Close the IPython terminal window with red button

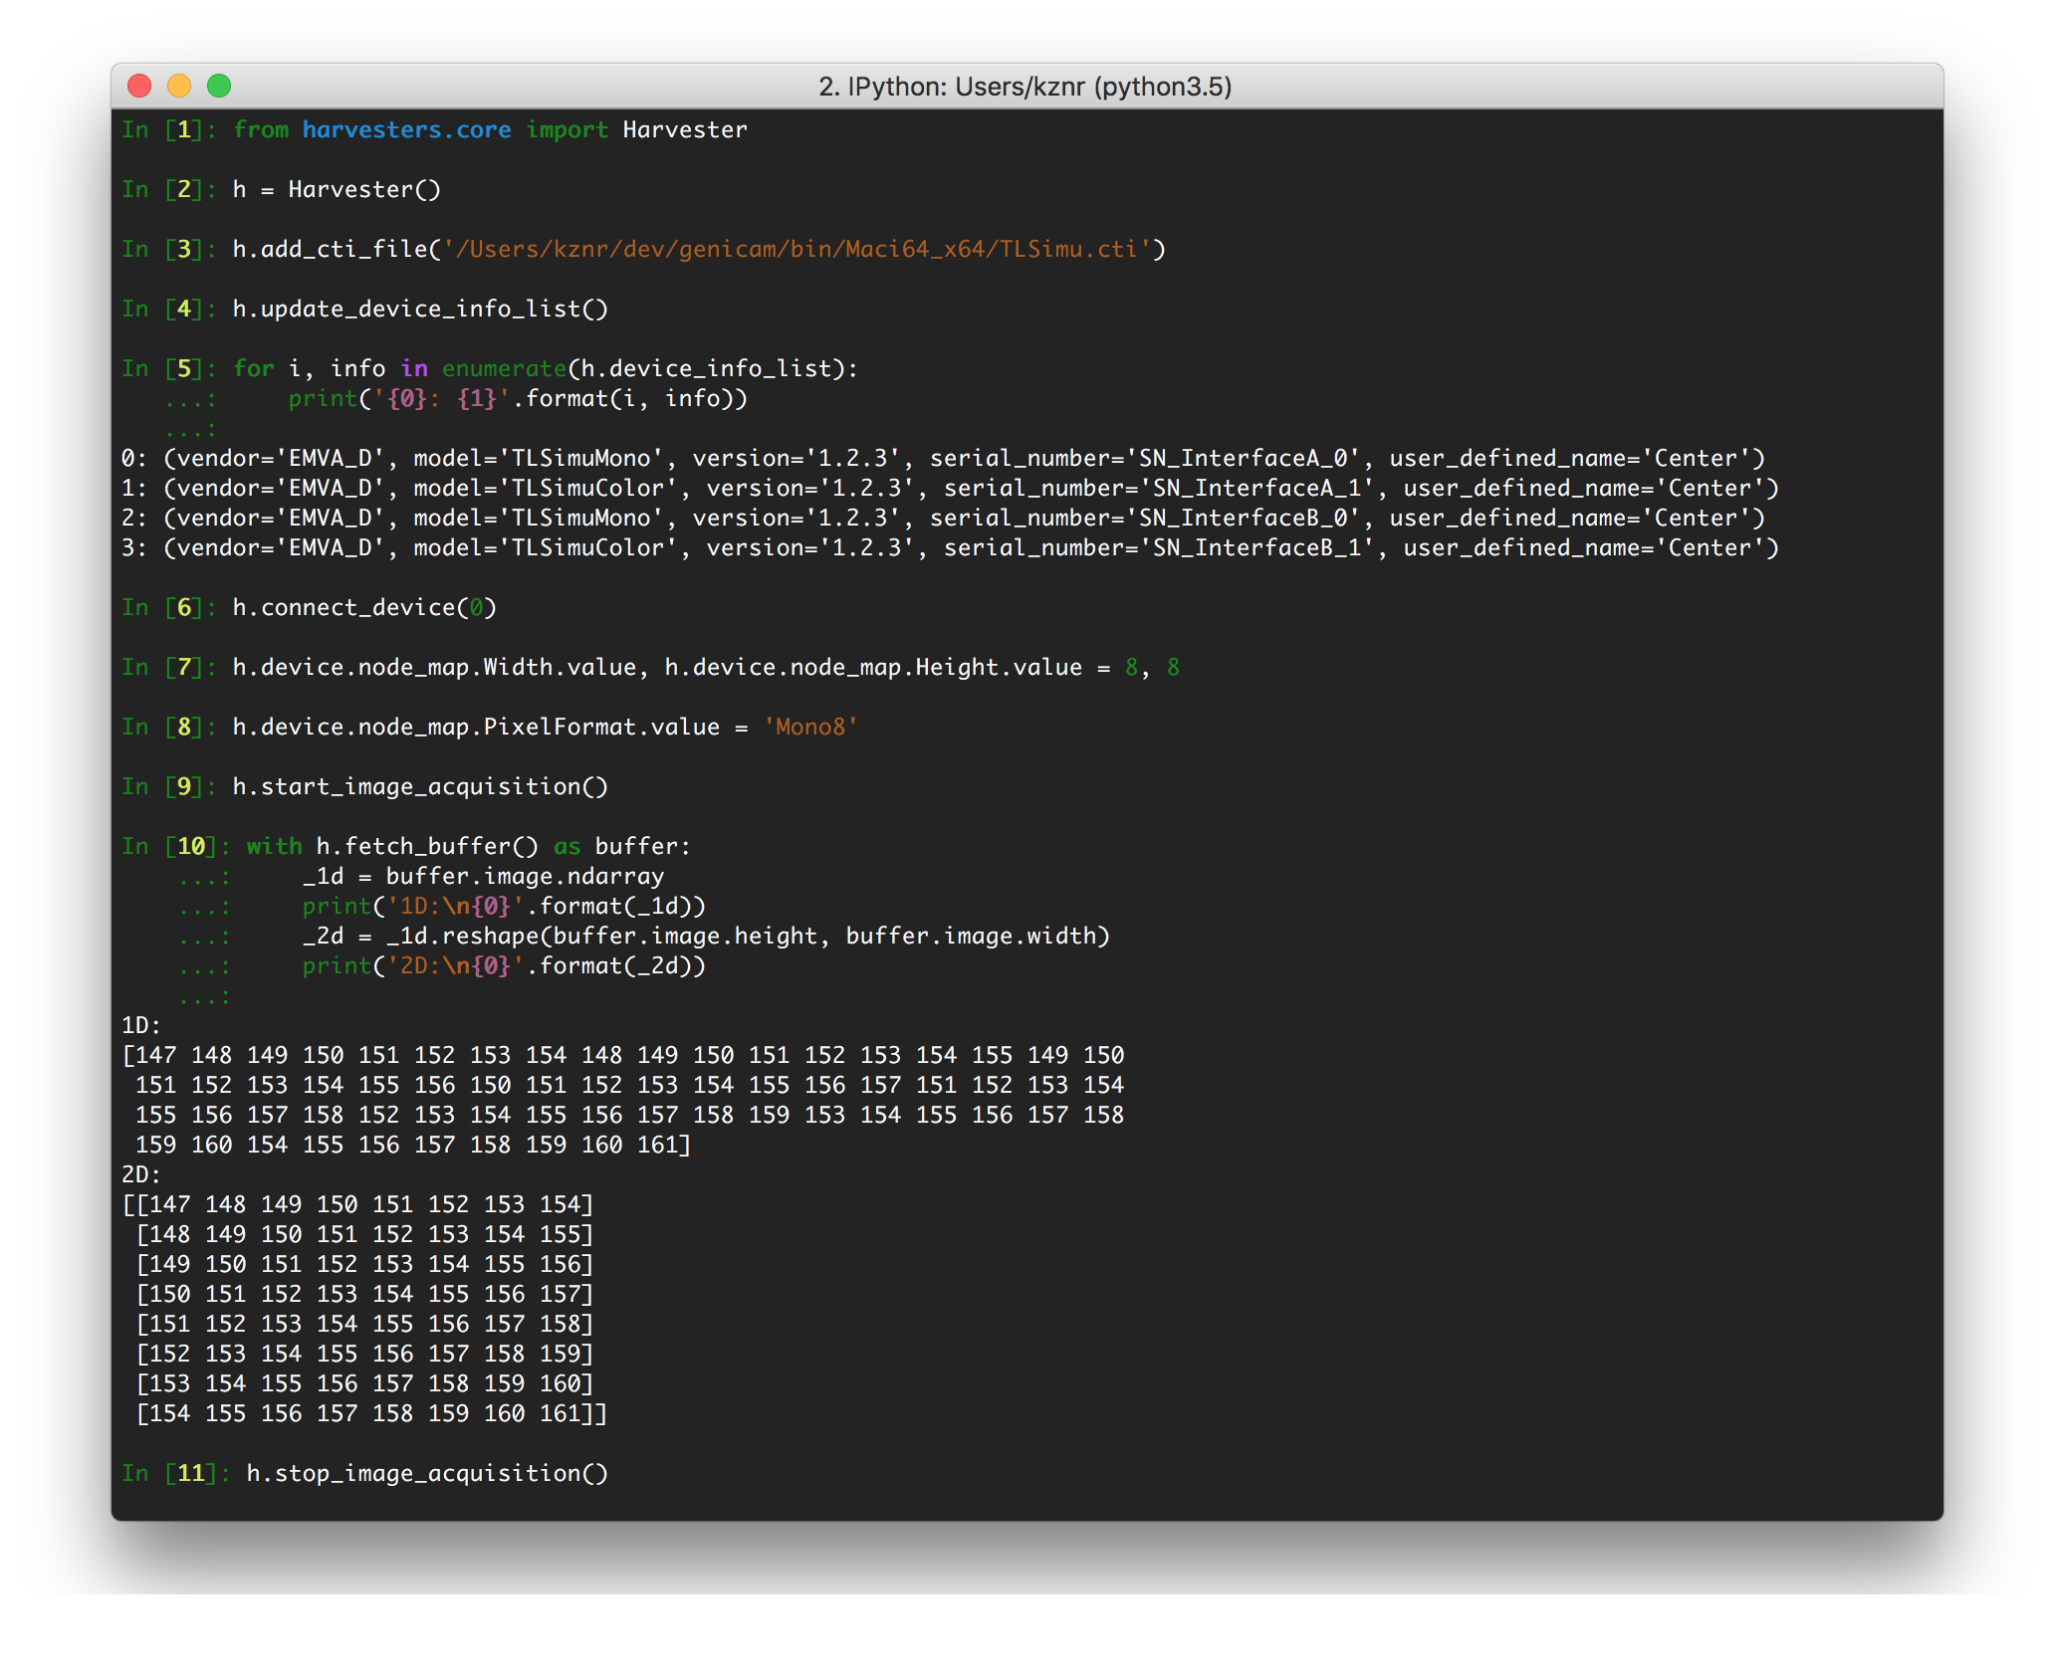(x=139, y=87)
